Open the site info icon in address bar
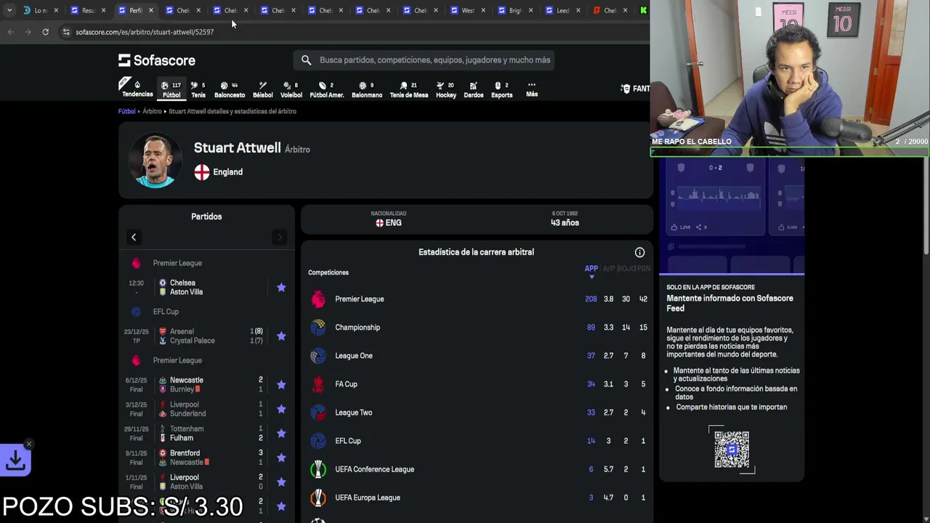 point(66,32)
